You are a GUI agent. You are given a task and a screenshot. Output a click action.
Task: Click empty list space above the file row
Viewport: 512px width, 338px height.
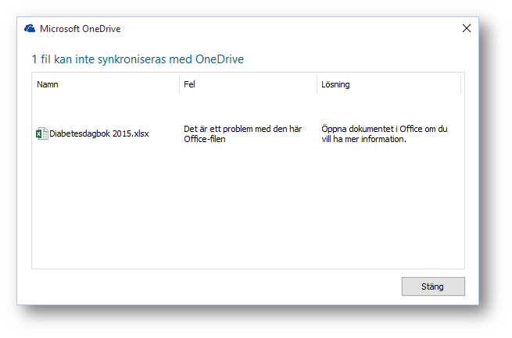tap(235, 105)
